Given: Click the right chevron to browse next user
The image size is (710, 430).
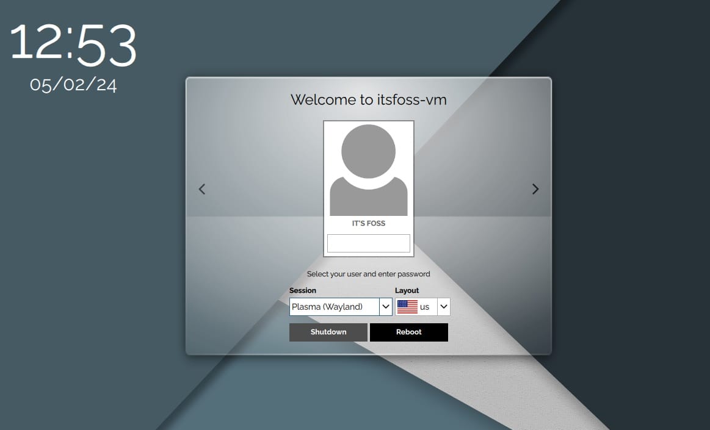Looking at the screenshot, I should (x=535, y=189).
